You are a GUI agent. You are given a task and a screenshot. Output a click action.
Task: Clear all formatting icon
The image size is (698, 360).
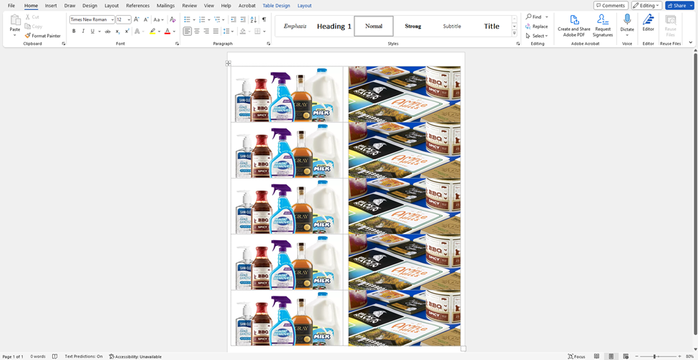[x=173, y=19]
